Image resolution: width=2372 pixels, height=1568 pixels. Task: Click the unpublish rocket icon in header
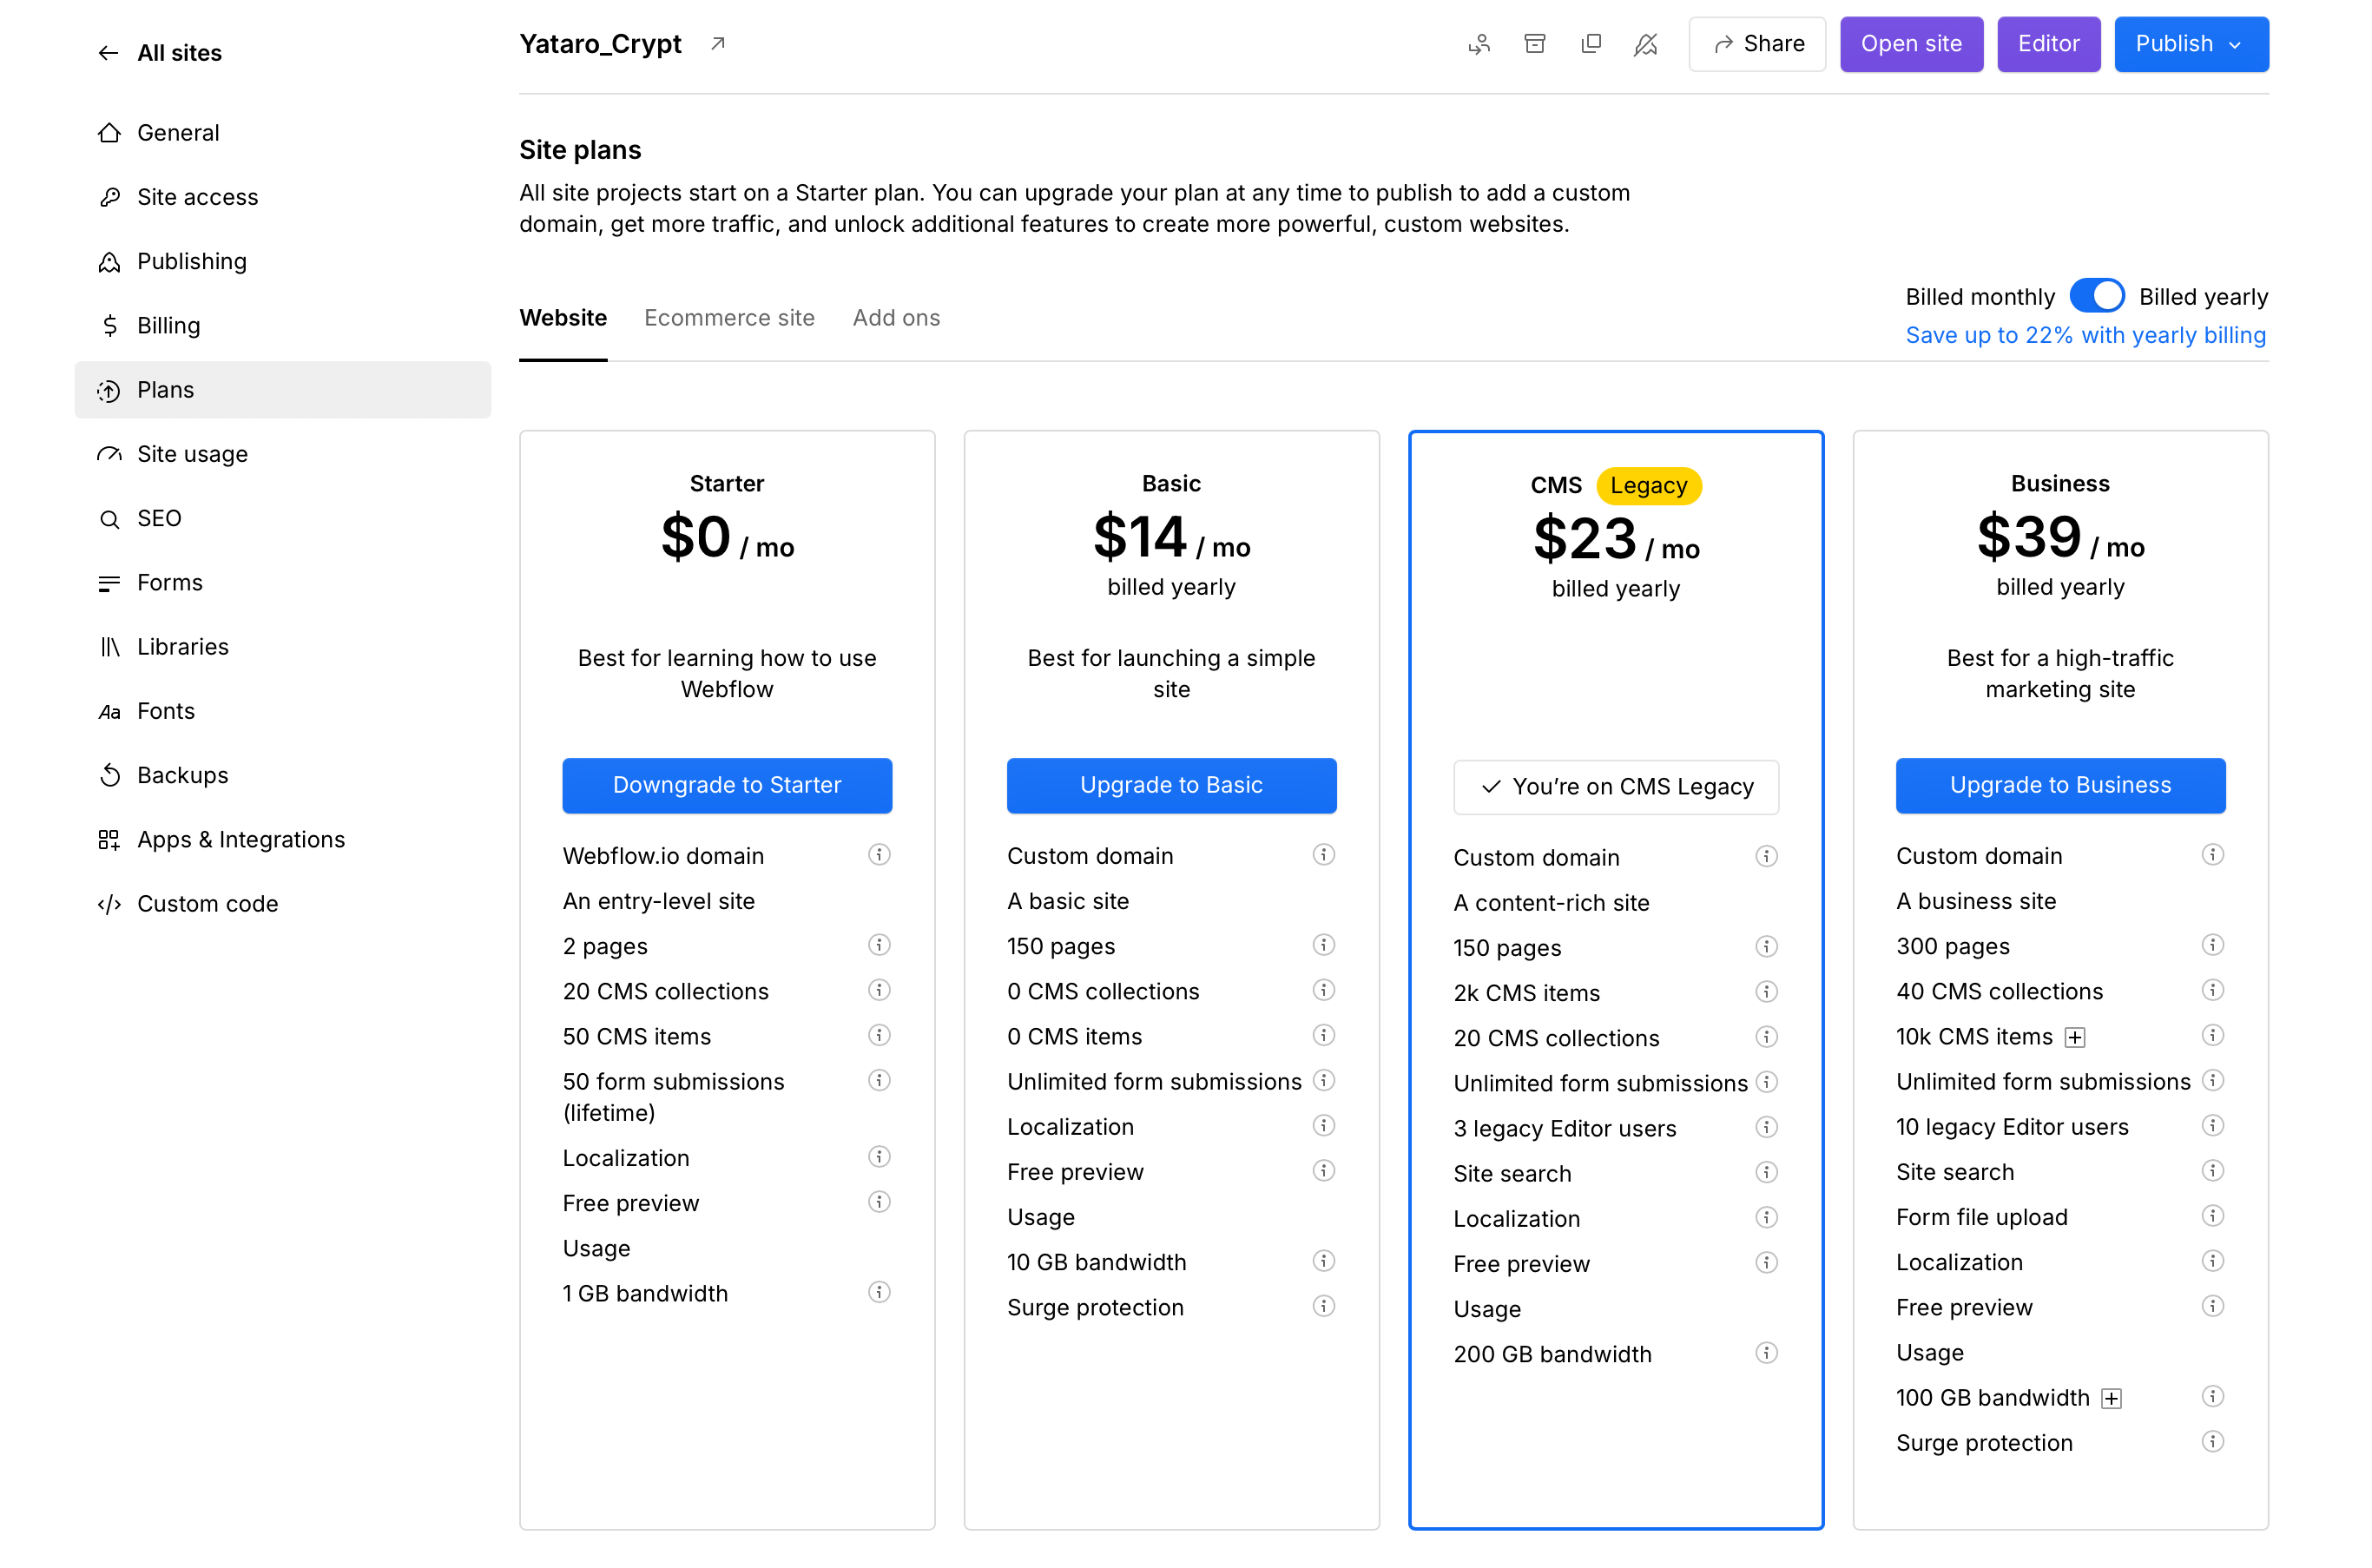coord(1646,44)
